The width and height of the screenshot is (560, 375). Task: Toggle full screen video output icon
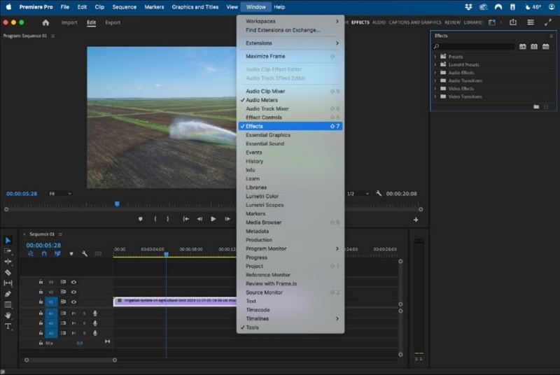(548, 22)
